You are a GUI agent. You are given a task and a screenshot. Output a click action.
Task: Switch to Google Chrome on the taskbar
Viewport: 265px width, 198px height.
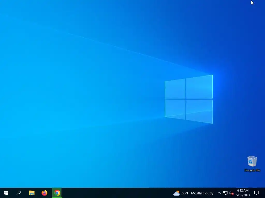coord(57,193)
